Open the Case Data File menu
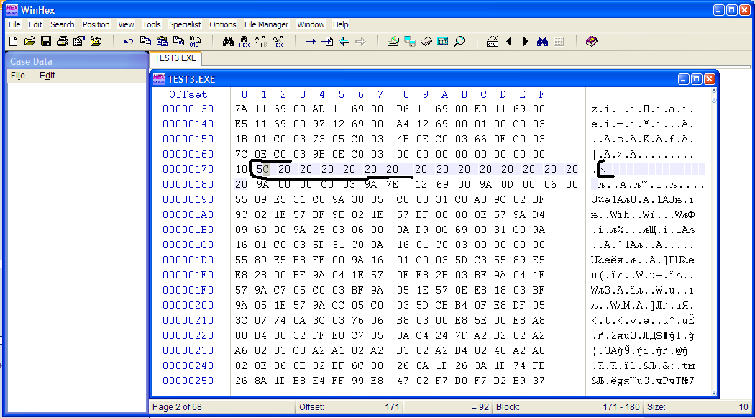Viewport: 755px width, 418px height. [17, 76]
